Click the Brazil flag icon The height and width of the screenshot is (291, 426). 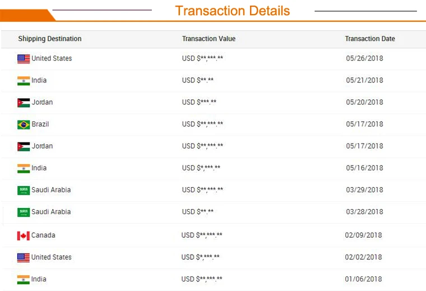(24, 124)
